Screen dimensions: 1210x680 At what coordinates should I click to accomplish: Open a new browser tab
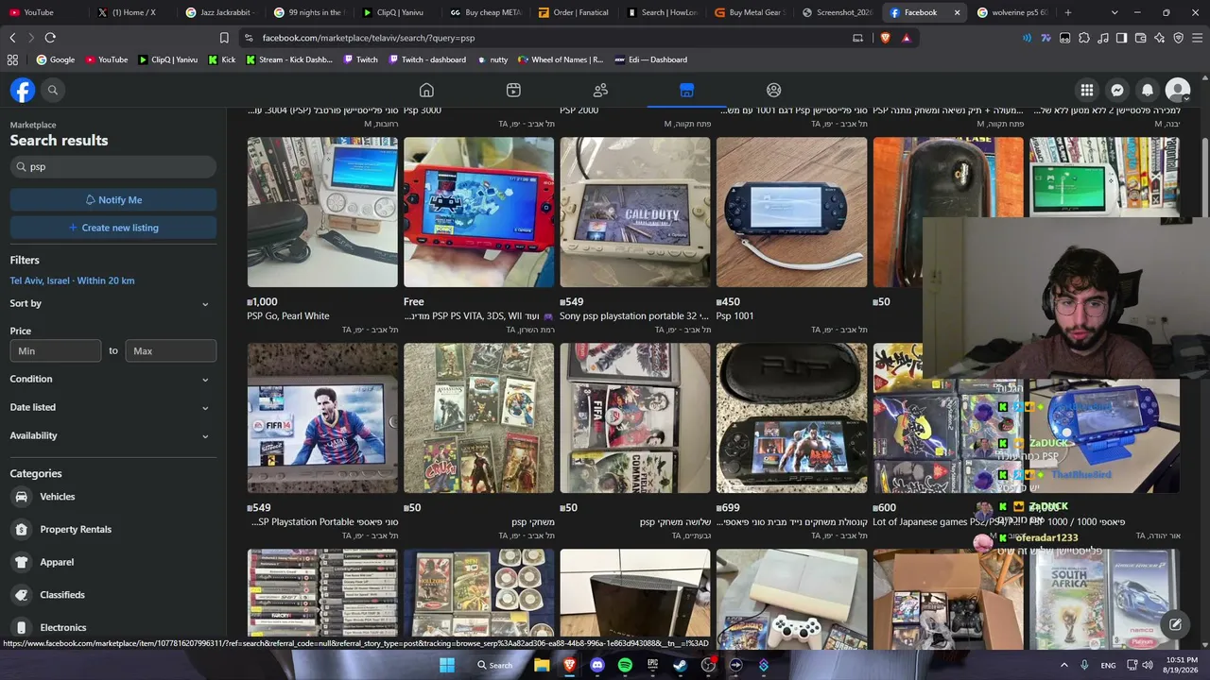click(1068, 12)
